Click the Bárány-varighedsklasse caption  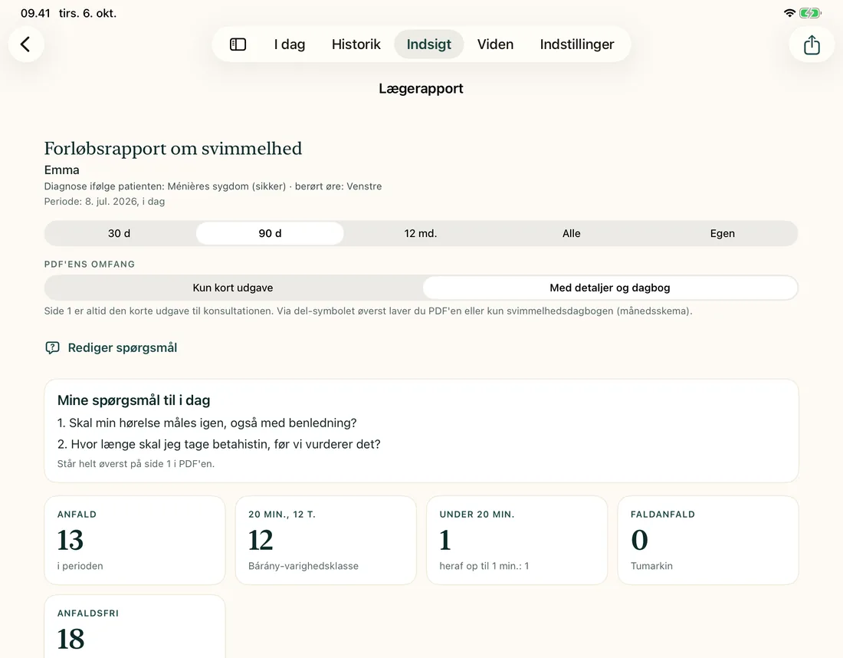[x=303, y=566]
